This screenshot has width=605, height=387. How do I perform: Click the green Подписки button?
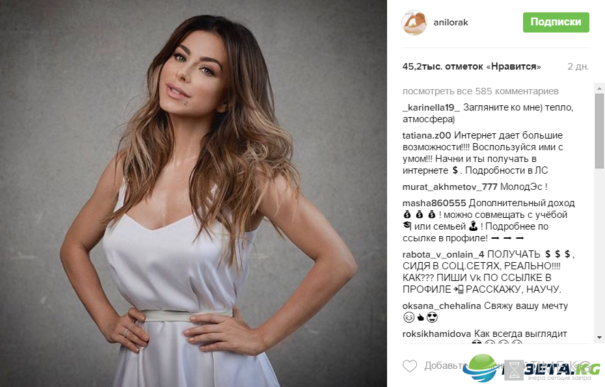[x=556, y=22]
